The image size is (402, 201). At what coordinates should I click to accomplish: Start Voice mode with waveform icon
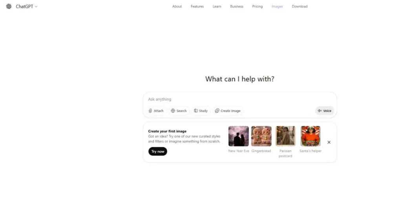point(320,111)
